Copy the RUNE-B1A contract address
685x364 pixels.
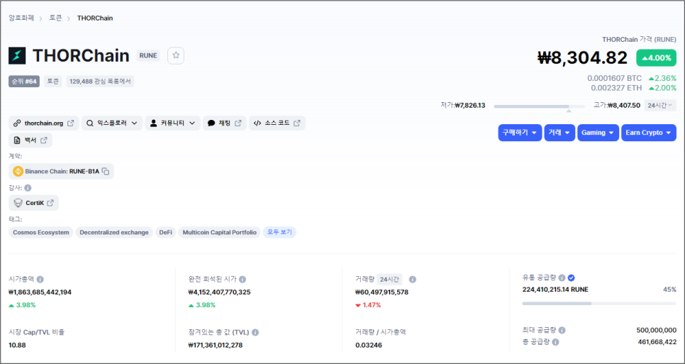[x=105, y=171]
